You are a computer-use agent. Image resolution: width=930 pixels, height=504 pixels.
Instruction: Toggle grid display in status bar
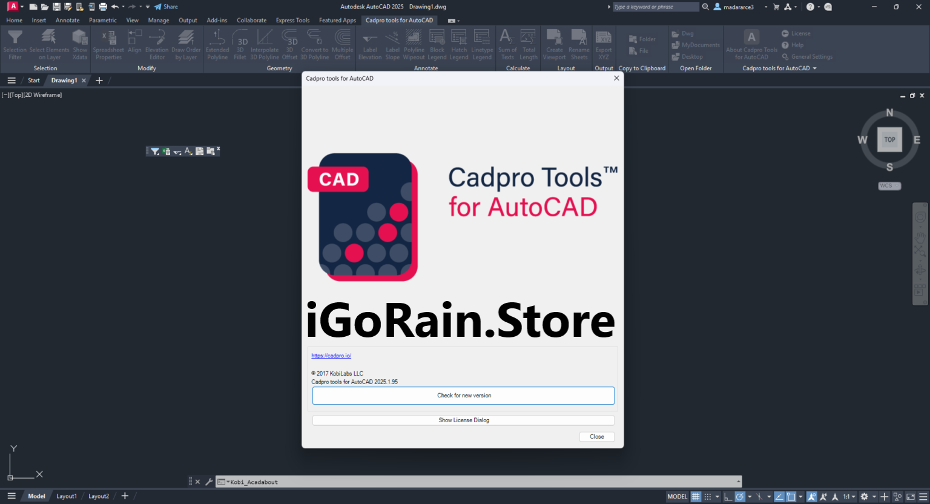click(x=696, y=496)
